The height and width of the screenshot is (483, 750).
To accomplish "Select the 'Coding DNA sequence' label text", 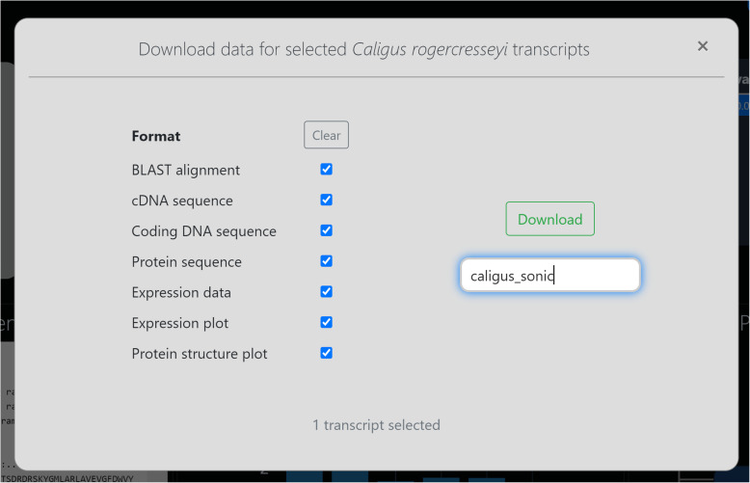I will (204, 231).
